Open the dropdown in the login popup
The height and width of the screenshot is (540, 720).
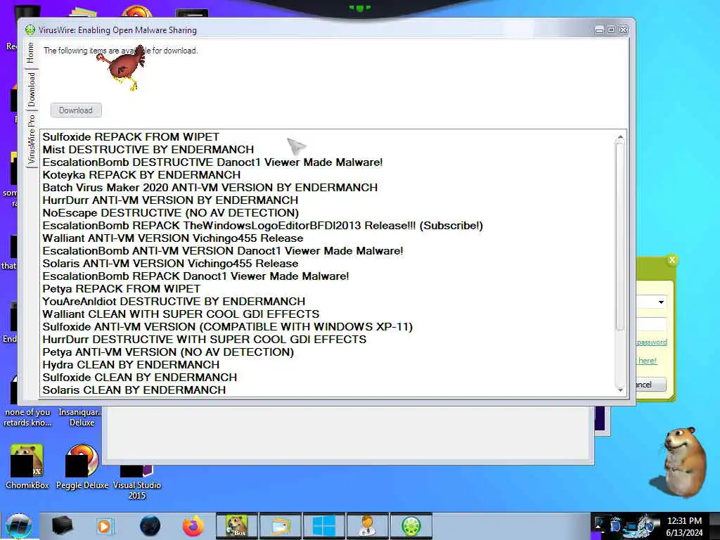click(x=661, y=302)
